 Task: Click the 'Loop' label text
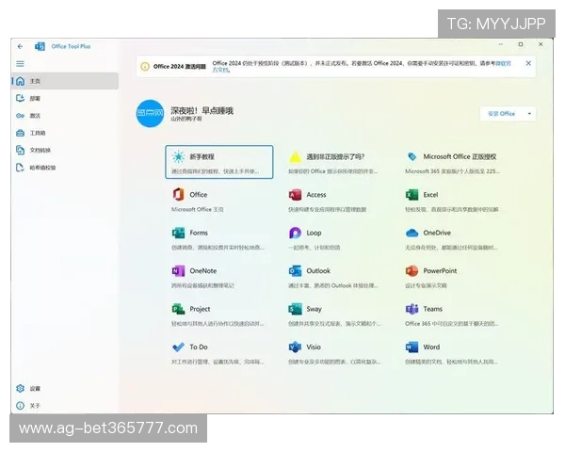tap(314, 233)
